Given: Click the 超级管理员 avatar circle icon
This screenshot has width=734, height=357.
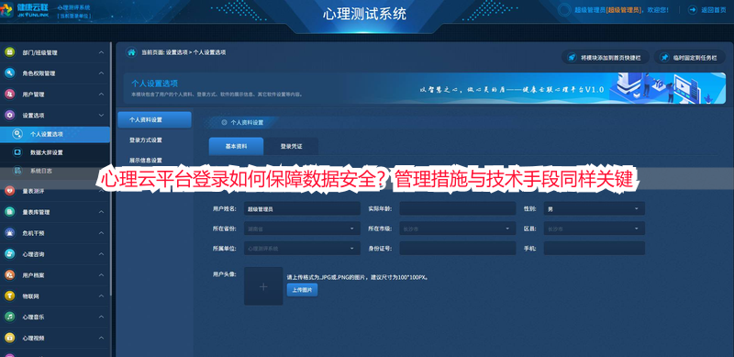Looking at the screenshot, I should tap(565, 9).
